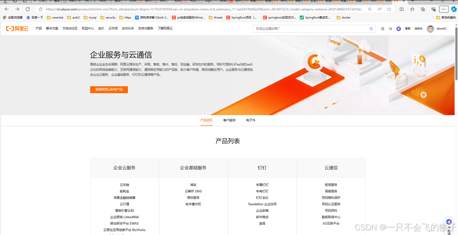
Task: Open the 合作伙伴 menu item
Action: pos(128,29)
